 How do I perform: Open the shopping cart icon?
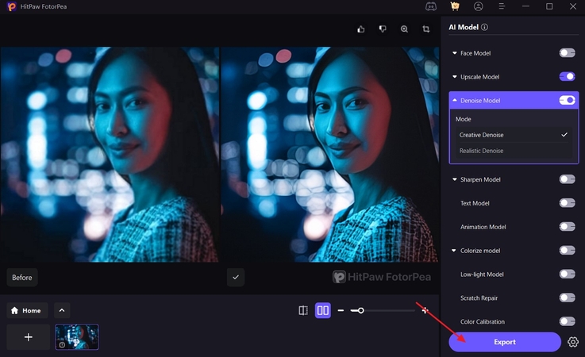tap(455, 6)
